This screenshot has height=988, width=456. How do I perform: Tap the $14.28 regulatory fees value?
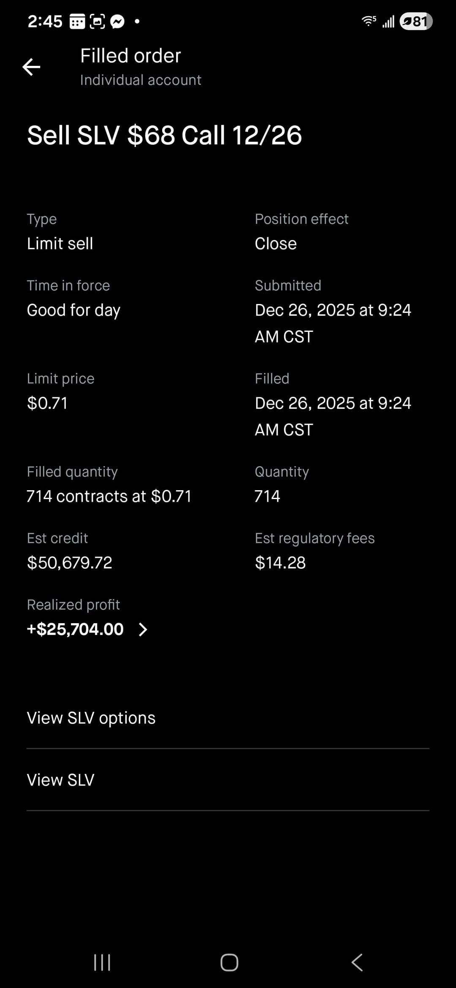tap(280, 562)
